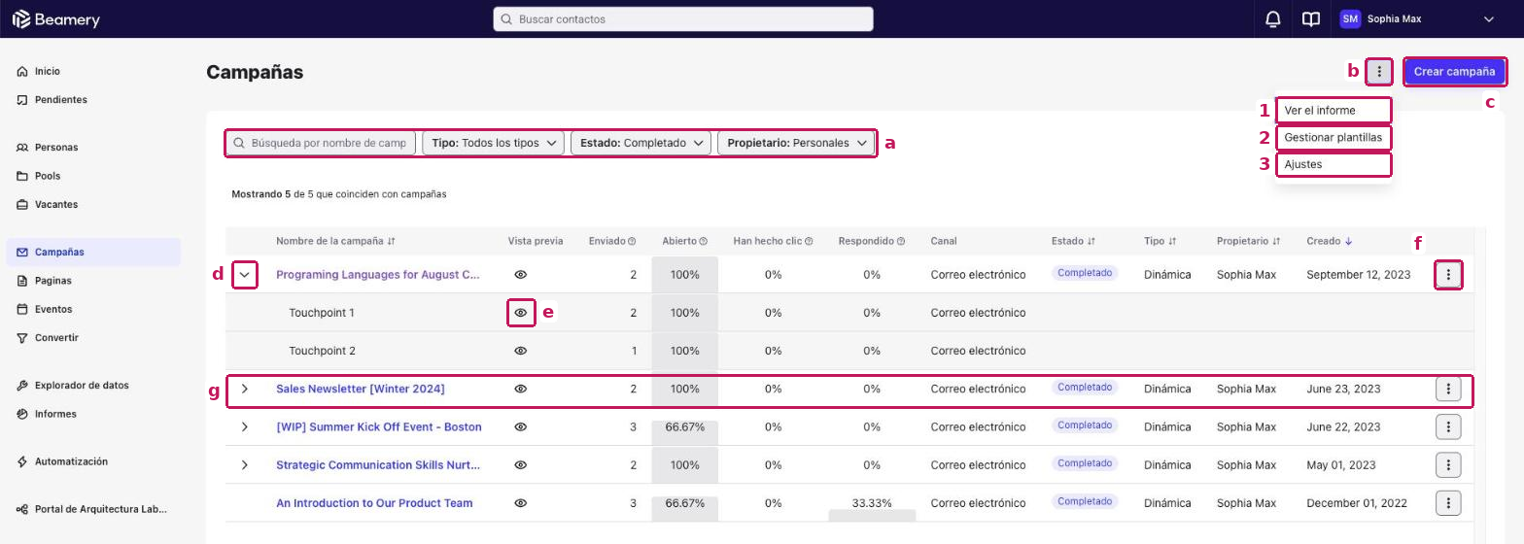Expand the Sales Newsletter row
The width and height of the screenshot is (1524, 544).
pos(245,389)
